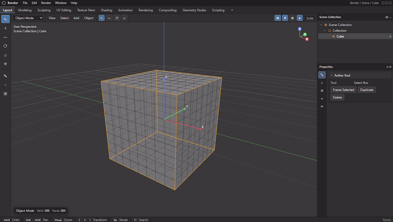
Task: Click the Add Cube tool icon
Action: pos(5,94)
